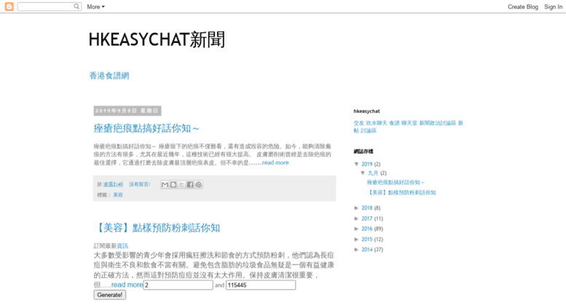Screen dimensions: 566x308
Task: Open 2017 archive year link
Action: click(366, 218)
